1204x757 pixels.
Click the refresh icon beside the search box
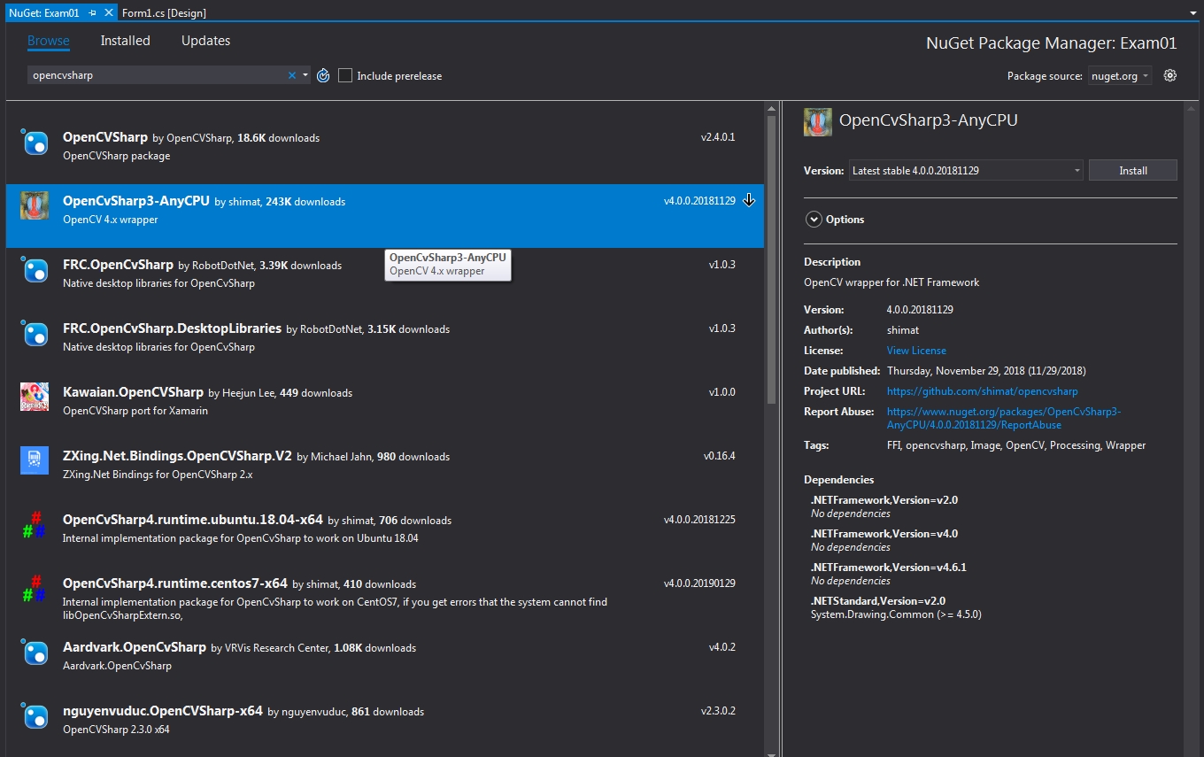(x=323, y=76)
